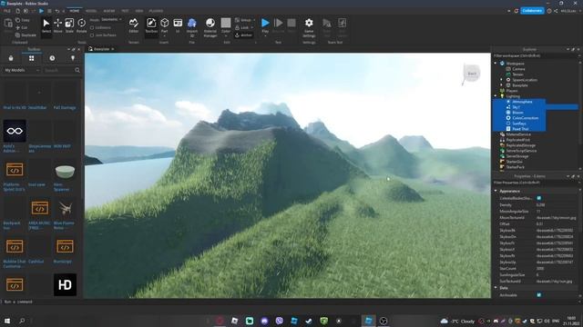The width and height of the screenshot is (583, 327).
Task: Switch to the AVATAR ribbon tab
Action: (x=109, y=11)
